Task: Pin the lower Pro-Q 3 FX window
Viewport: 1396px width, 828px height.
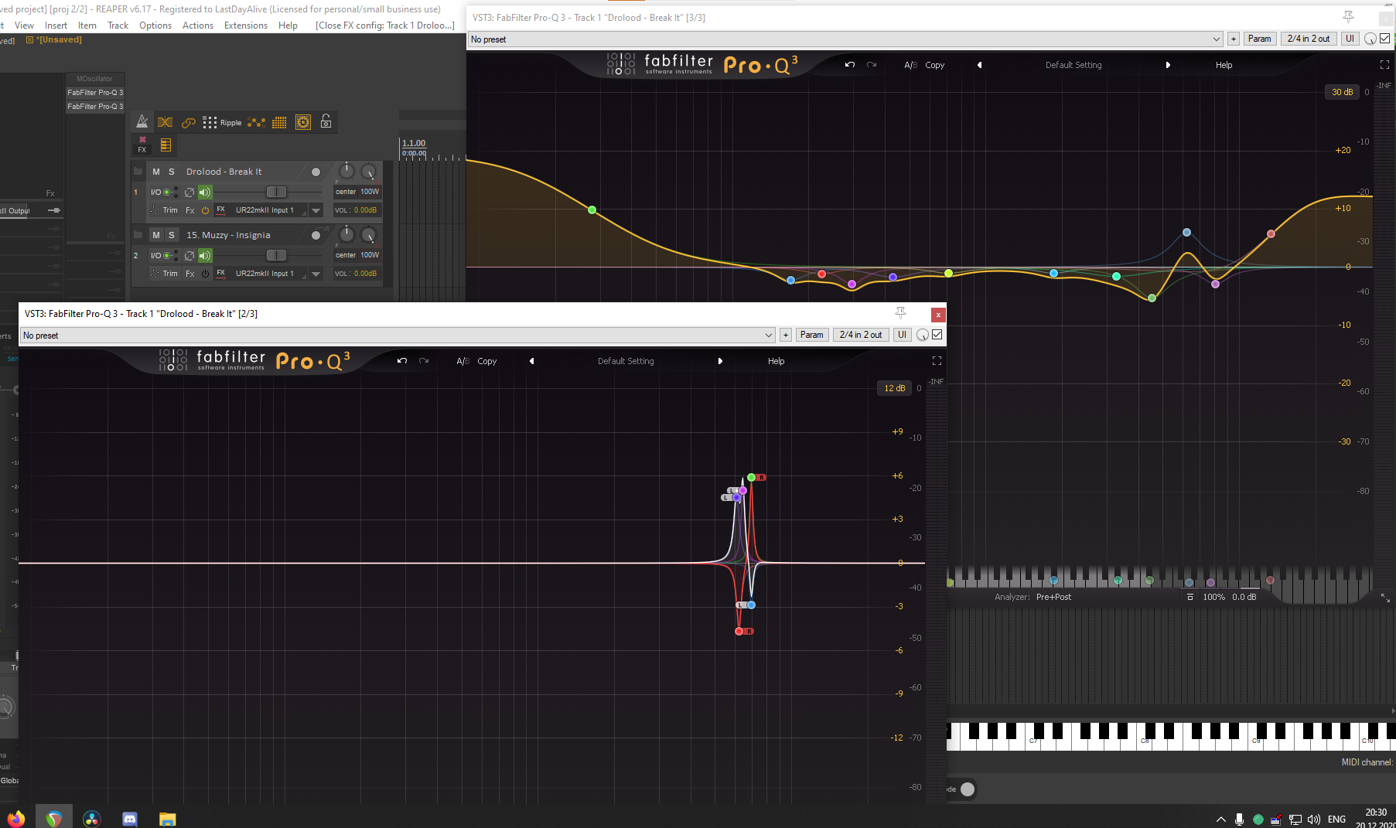Action: coord(900,313)
